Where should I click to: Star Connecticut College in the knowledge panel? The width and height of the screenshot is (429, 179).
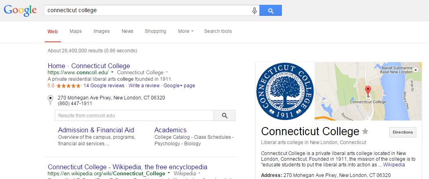[365, 132]
